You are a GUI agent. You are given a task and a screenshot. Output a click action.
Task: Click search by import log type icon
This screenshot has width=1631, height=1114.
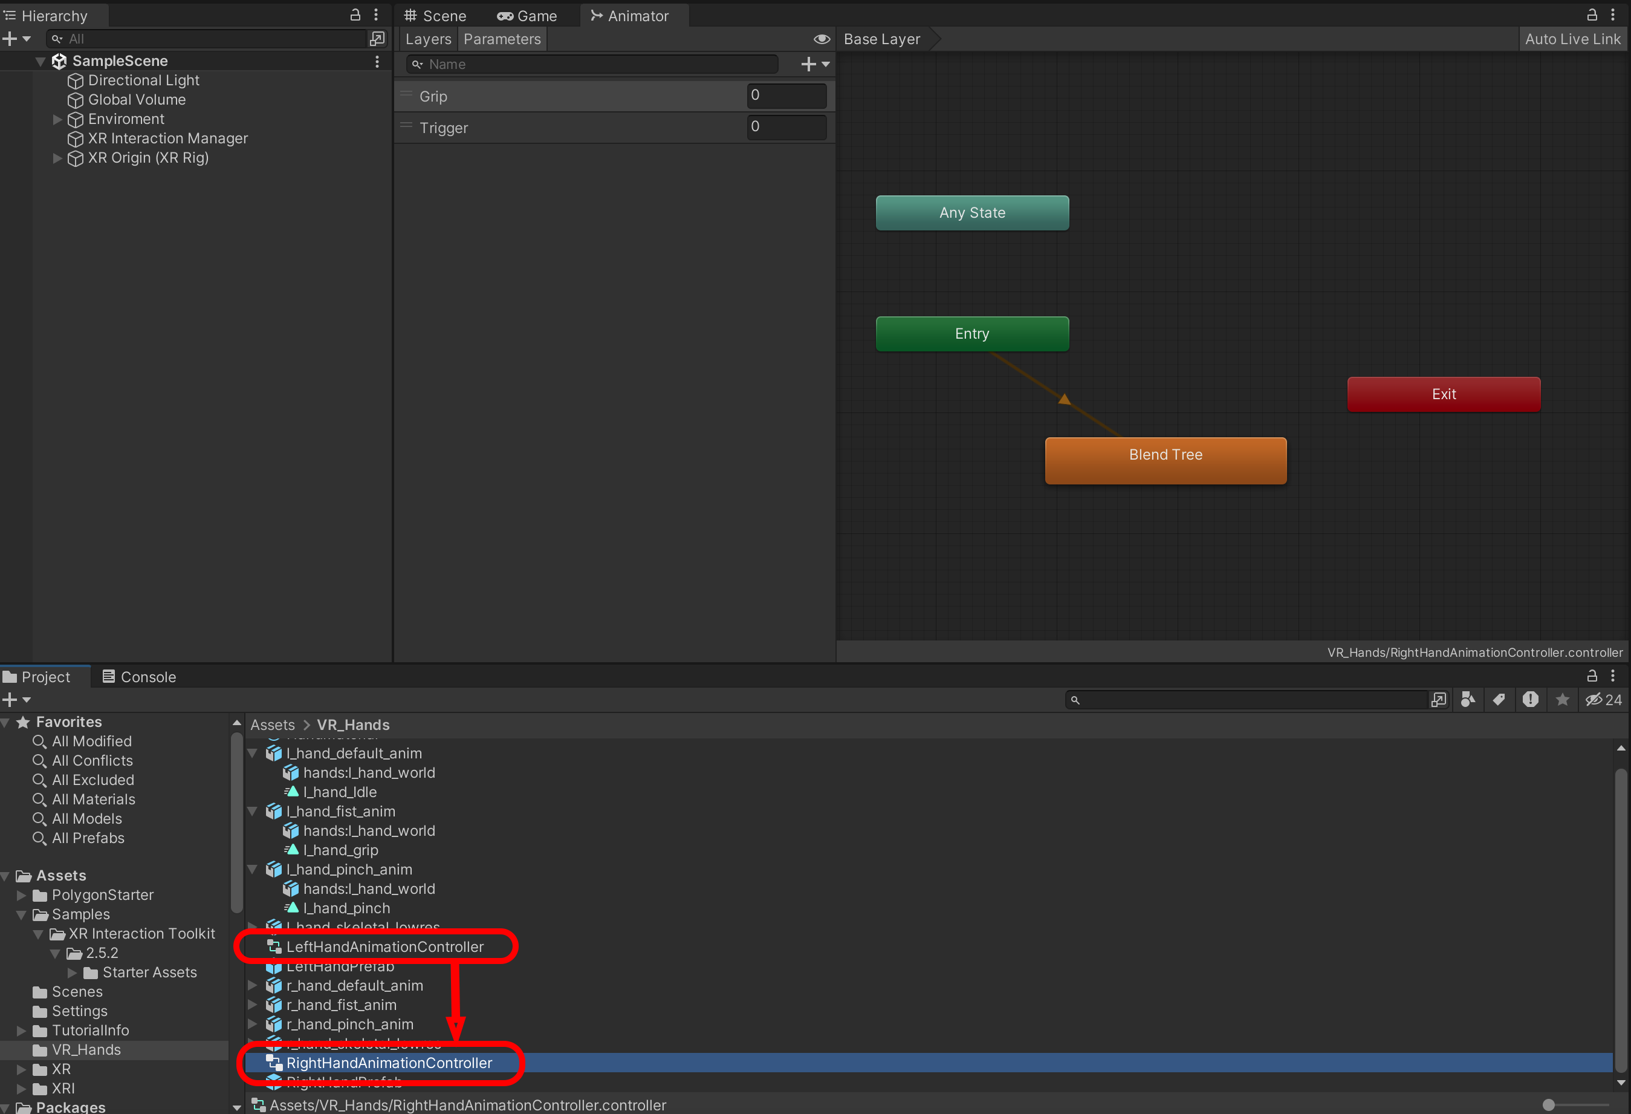point(1530,699)
